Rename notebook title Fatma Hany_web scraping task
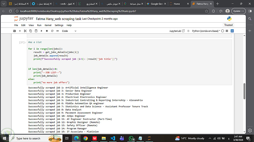Viewport: 254px width, 142px height. point(59,19)
